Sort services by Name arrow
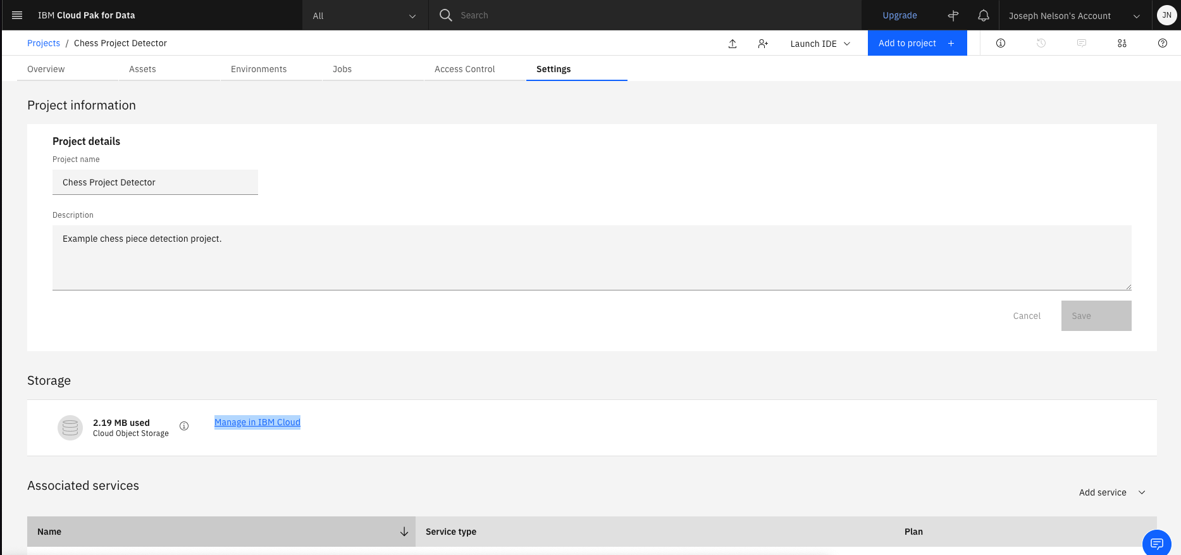Viewport: 1181px width, 555px height. 404,532
